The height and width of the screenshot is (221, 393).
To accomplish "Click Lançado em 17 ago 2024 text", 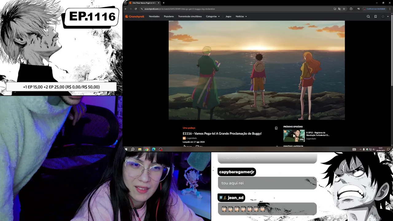I will [193, 142].
